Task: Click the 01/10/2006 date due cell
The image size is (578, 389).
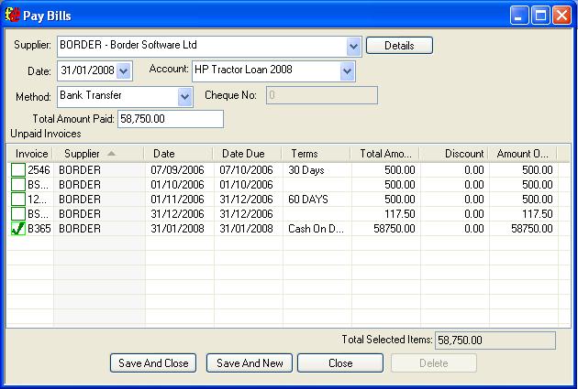Action: (246, 185)
